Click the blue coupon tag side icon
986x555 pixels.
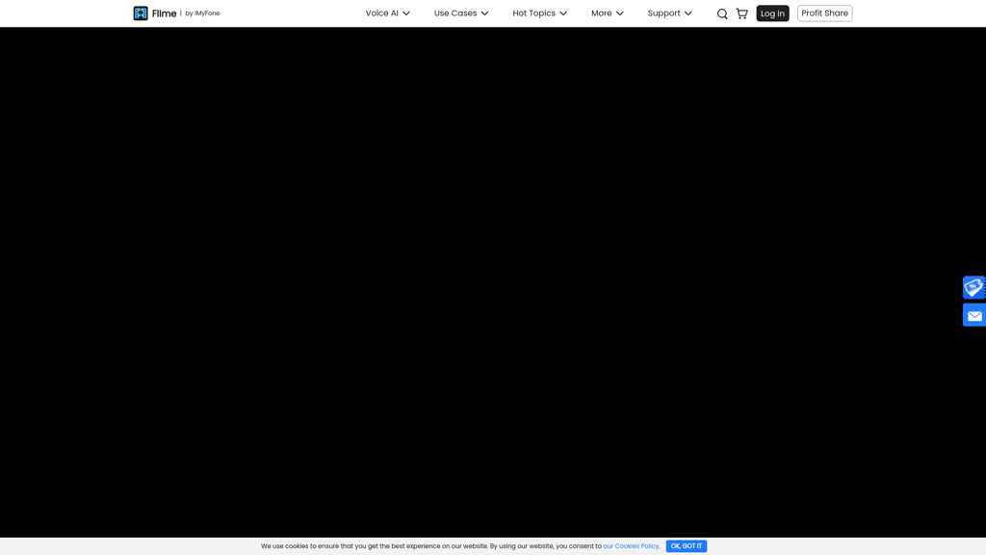coord(974,287)
